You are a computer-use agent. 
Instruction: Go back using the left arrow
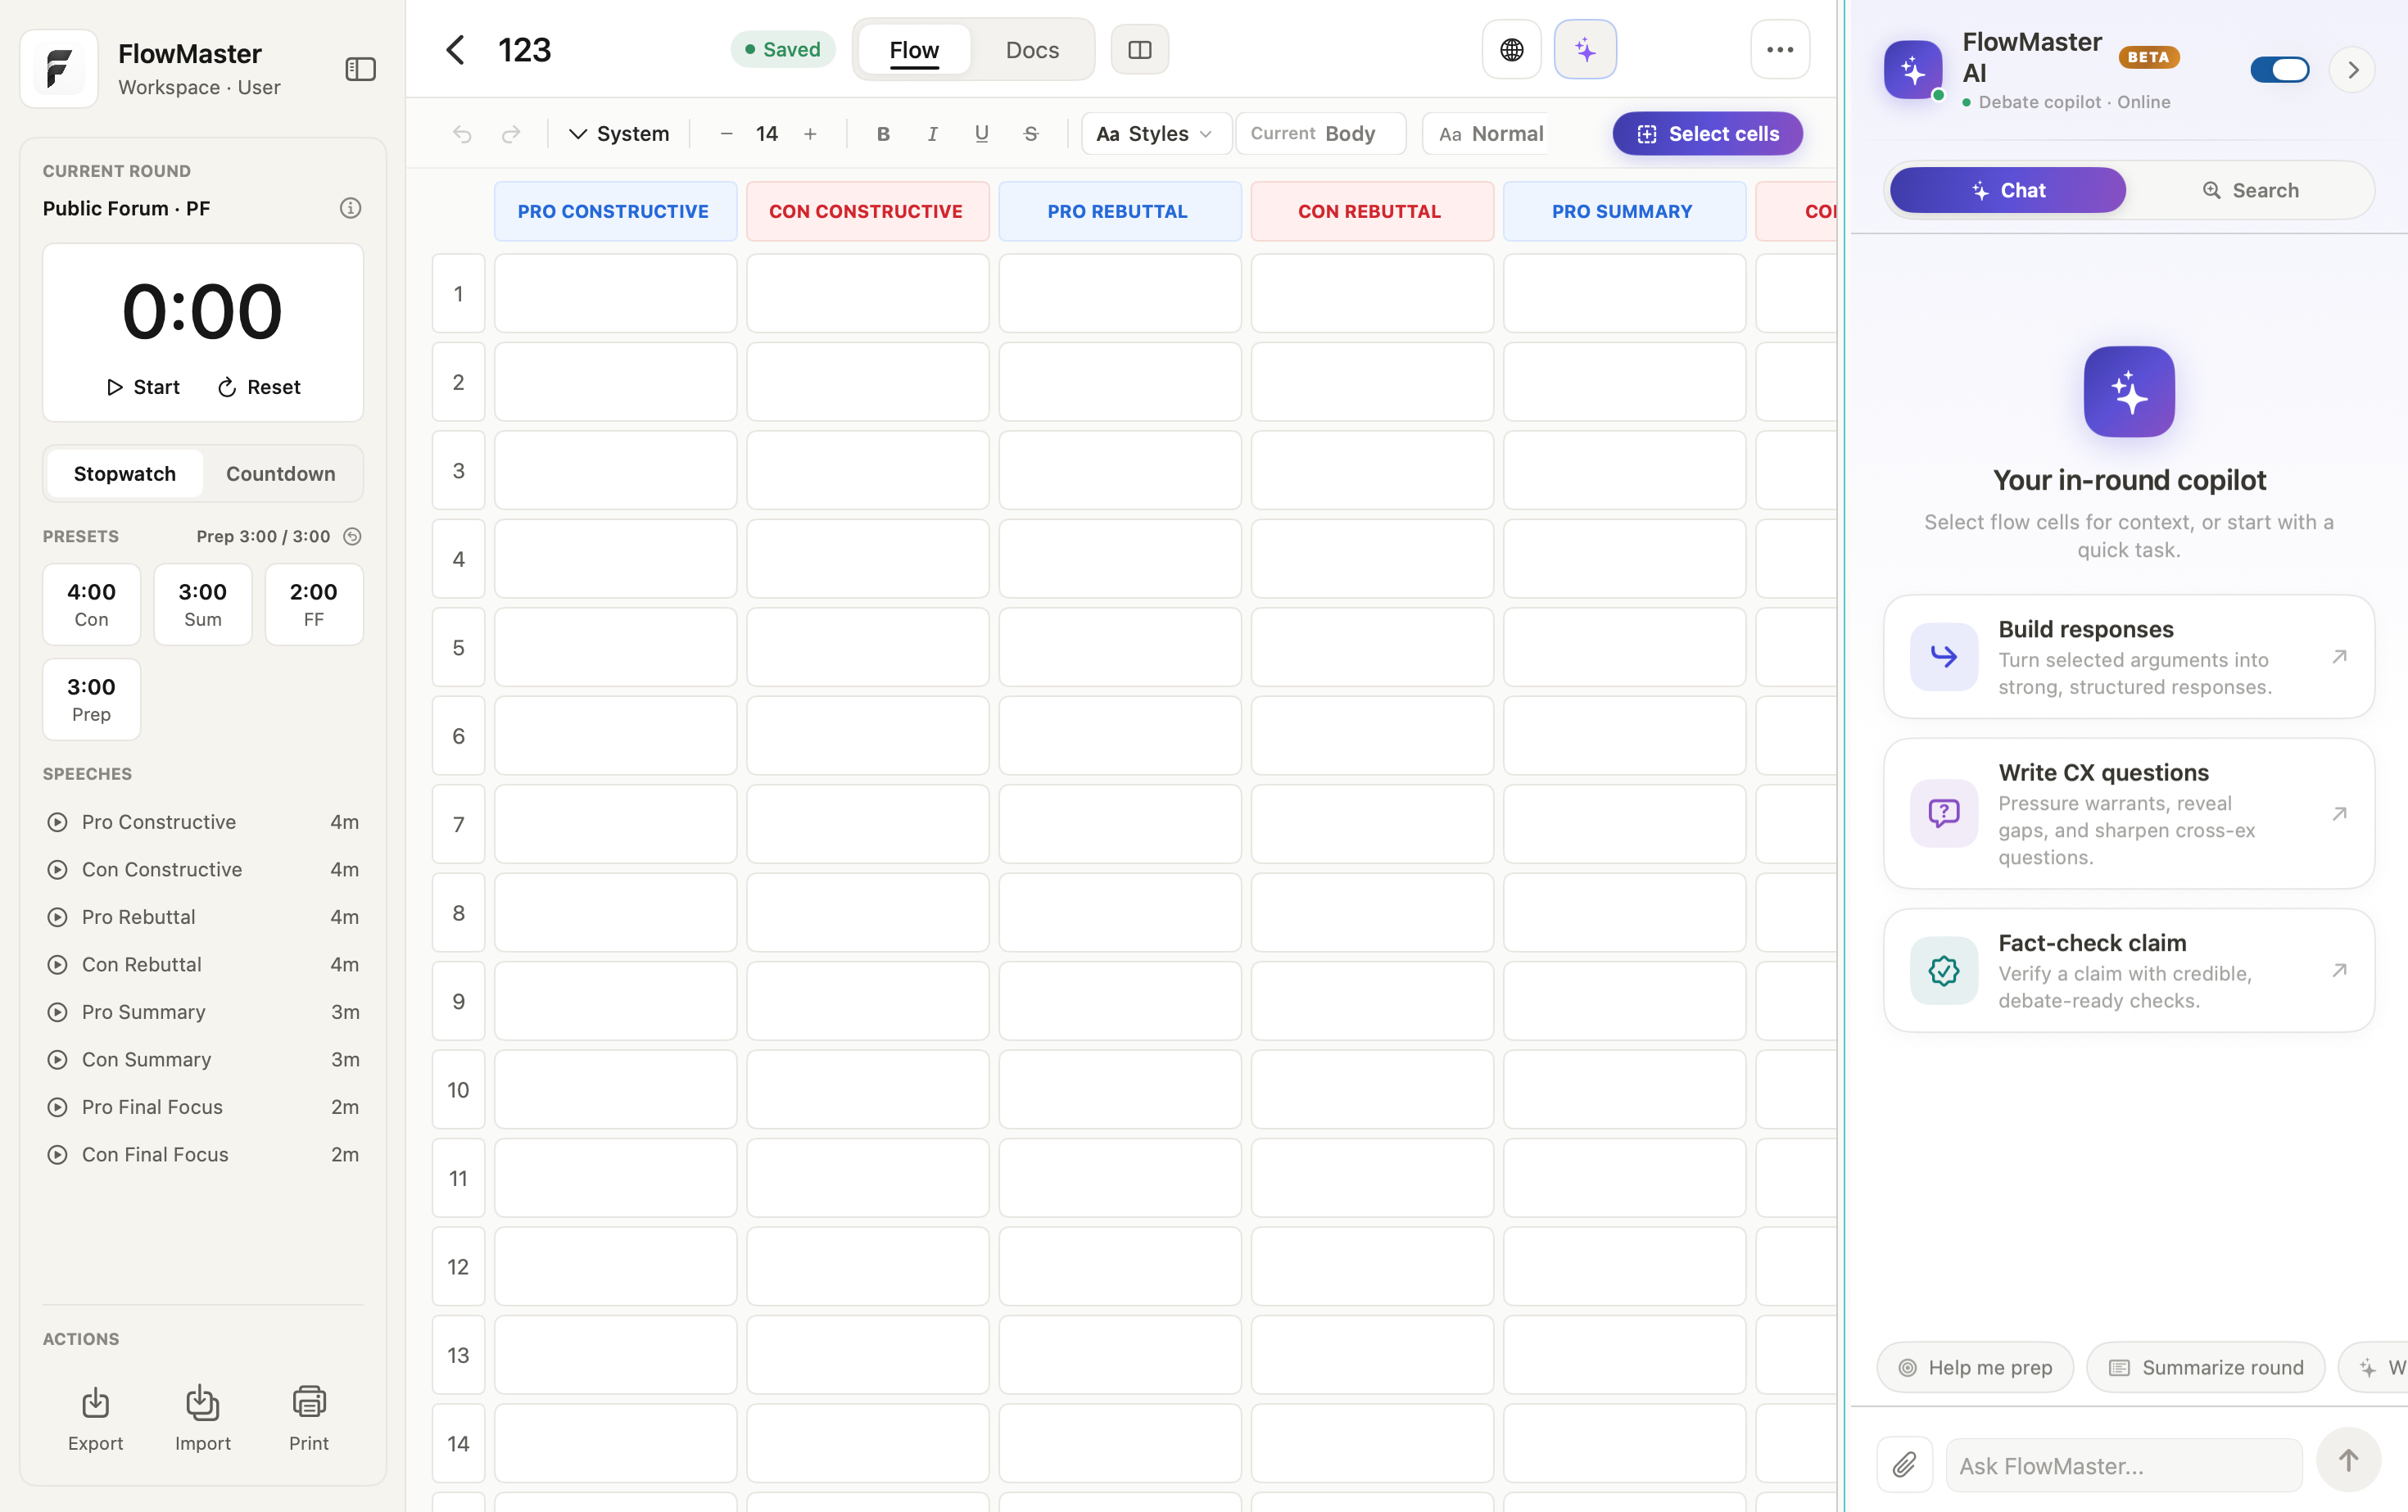456,50
